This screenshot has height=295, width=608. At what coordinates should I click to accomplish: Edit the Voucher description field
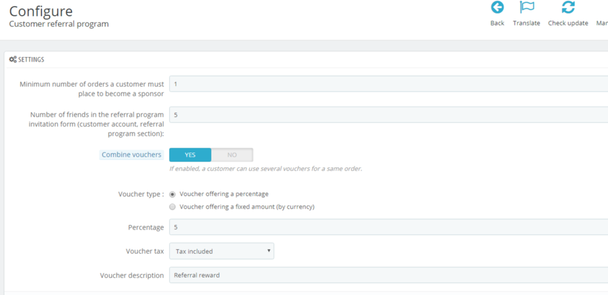pos(388,275)
